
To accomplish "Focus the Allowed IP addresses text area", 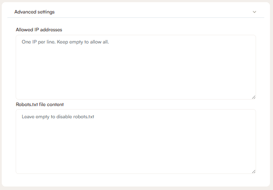I will point(136,67).
